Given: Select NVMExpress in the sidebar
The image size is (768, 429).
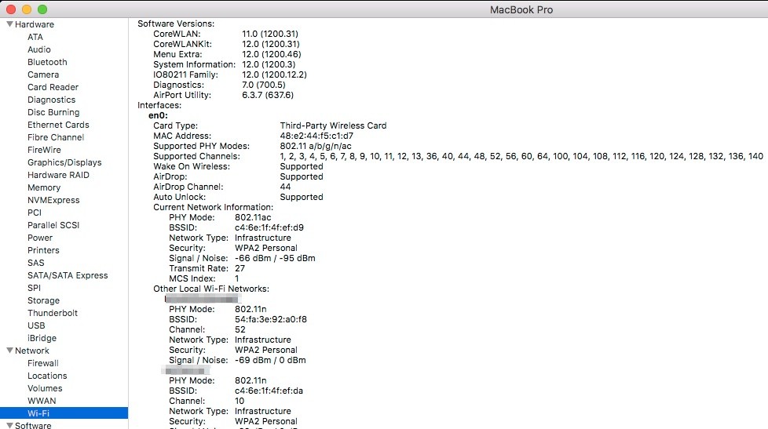Looking at the screenshot, I should pyautogui.click(x=53, y=200).
